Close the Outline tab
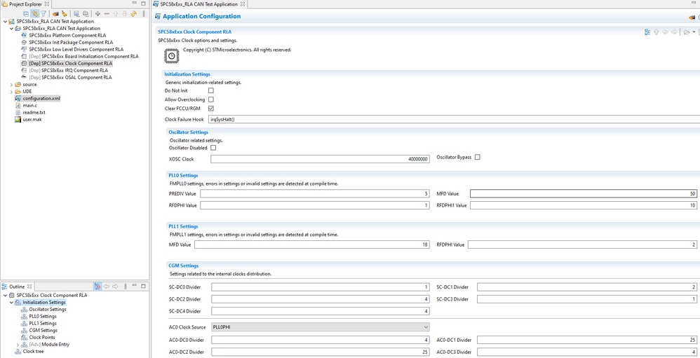Image resolution: width=700 pixels, height=358 pixels. [x=29, y=286]
